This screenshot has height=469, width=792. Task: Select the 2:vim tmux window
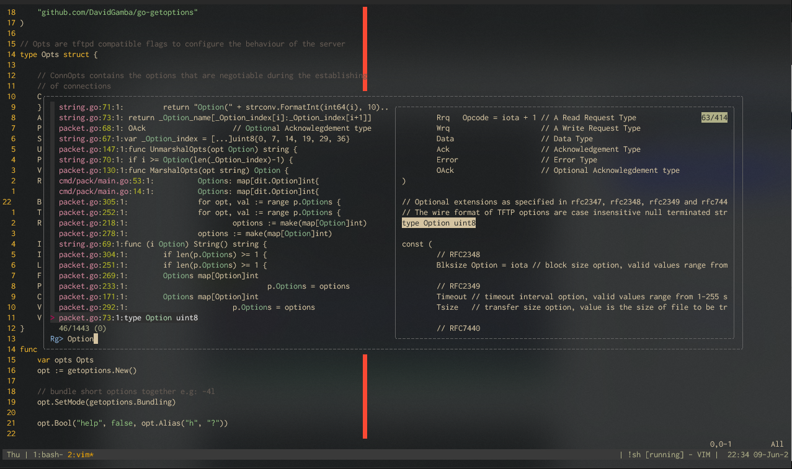[x=81, y=455]
